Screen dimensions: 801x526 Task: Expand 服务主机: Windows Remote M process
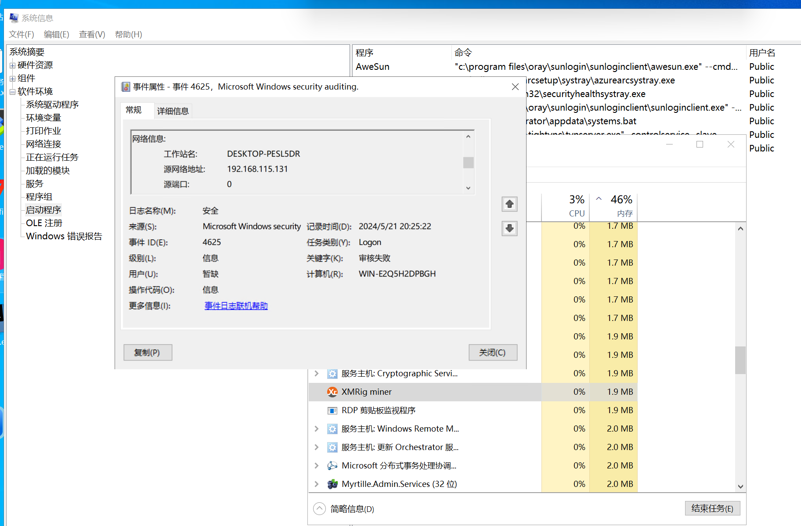[x=317, y=429]
